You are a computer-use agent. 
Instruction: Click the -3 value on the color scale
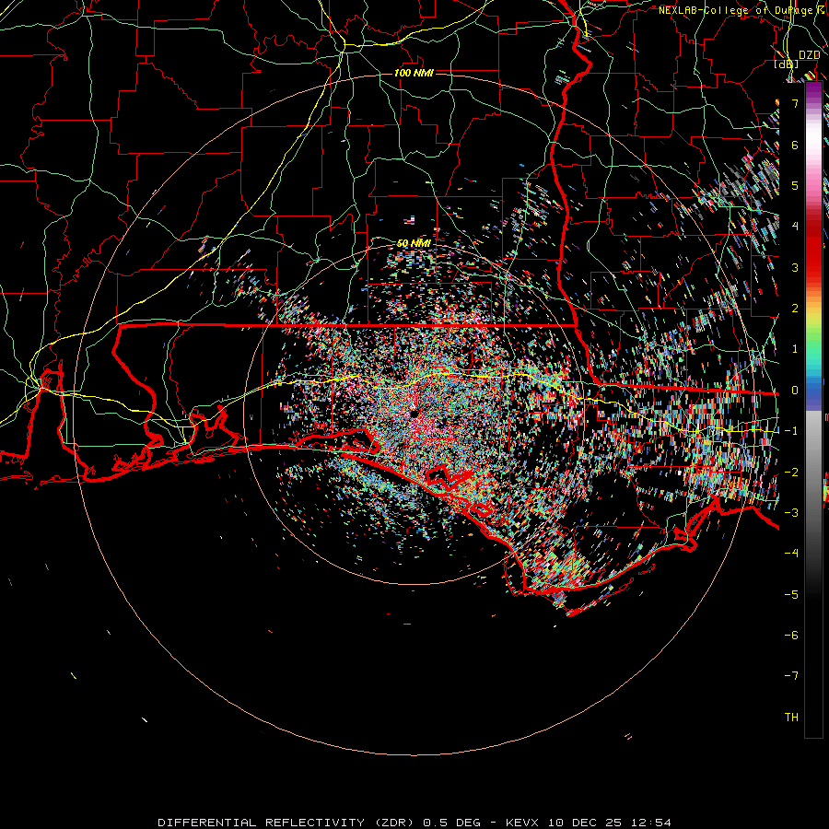[791, 513]
